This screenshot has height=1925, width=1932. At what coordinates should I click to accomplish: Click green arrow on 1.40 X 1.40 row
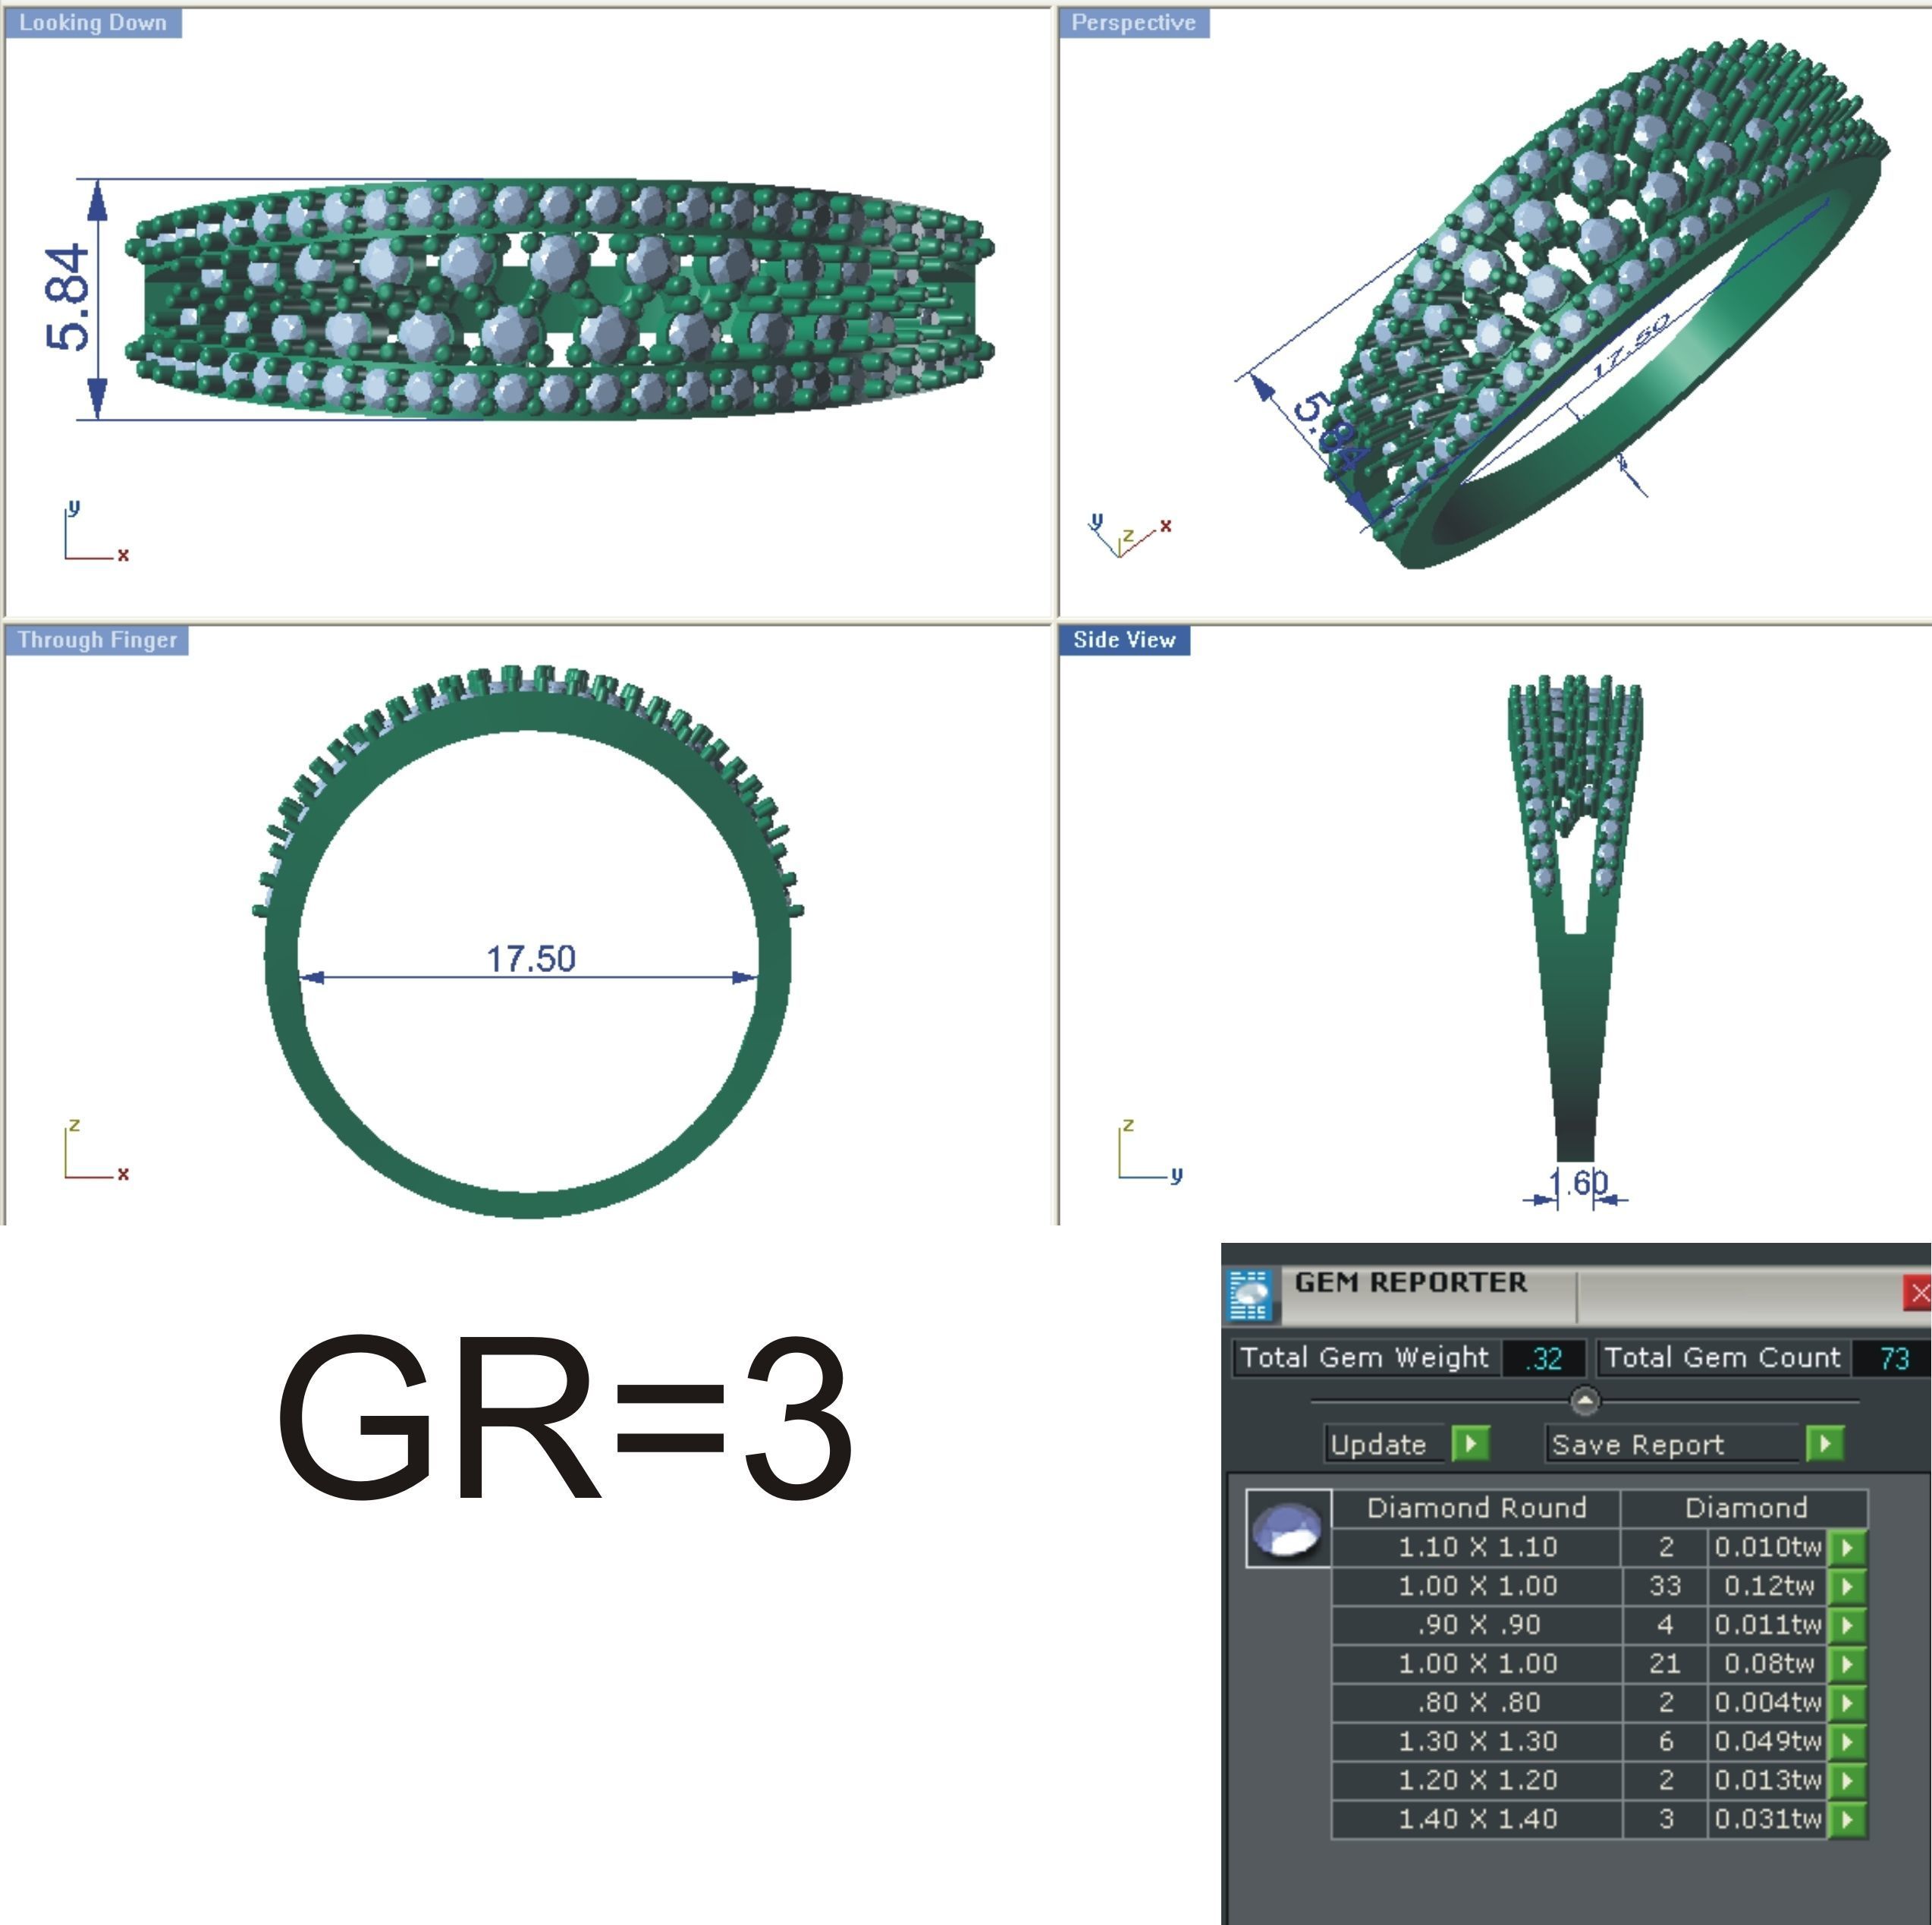[1846, 1820]
